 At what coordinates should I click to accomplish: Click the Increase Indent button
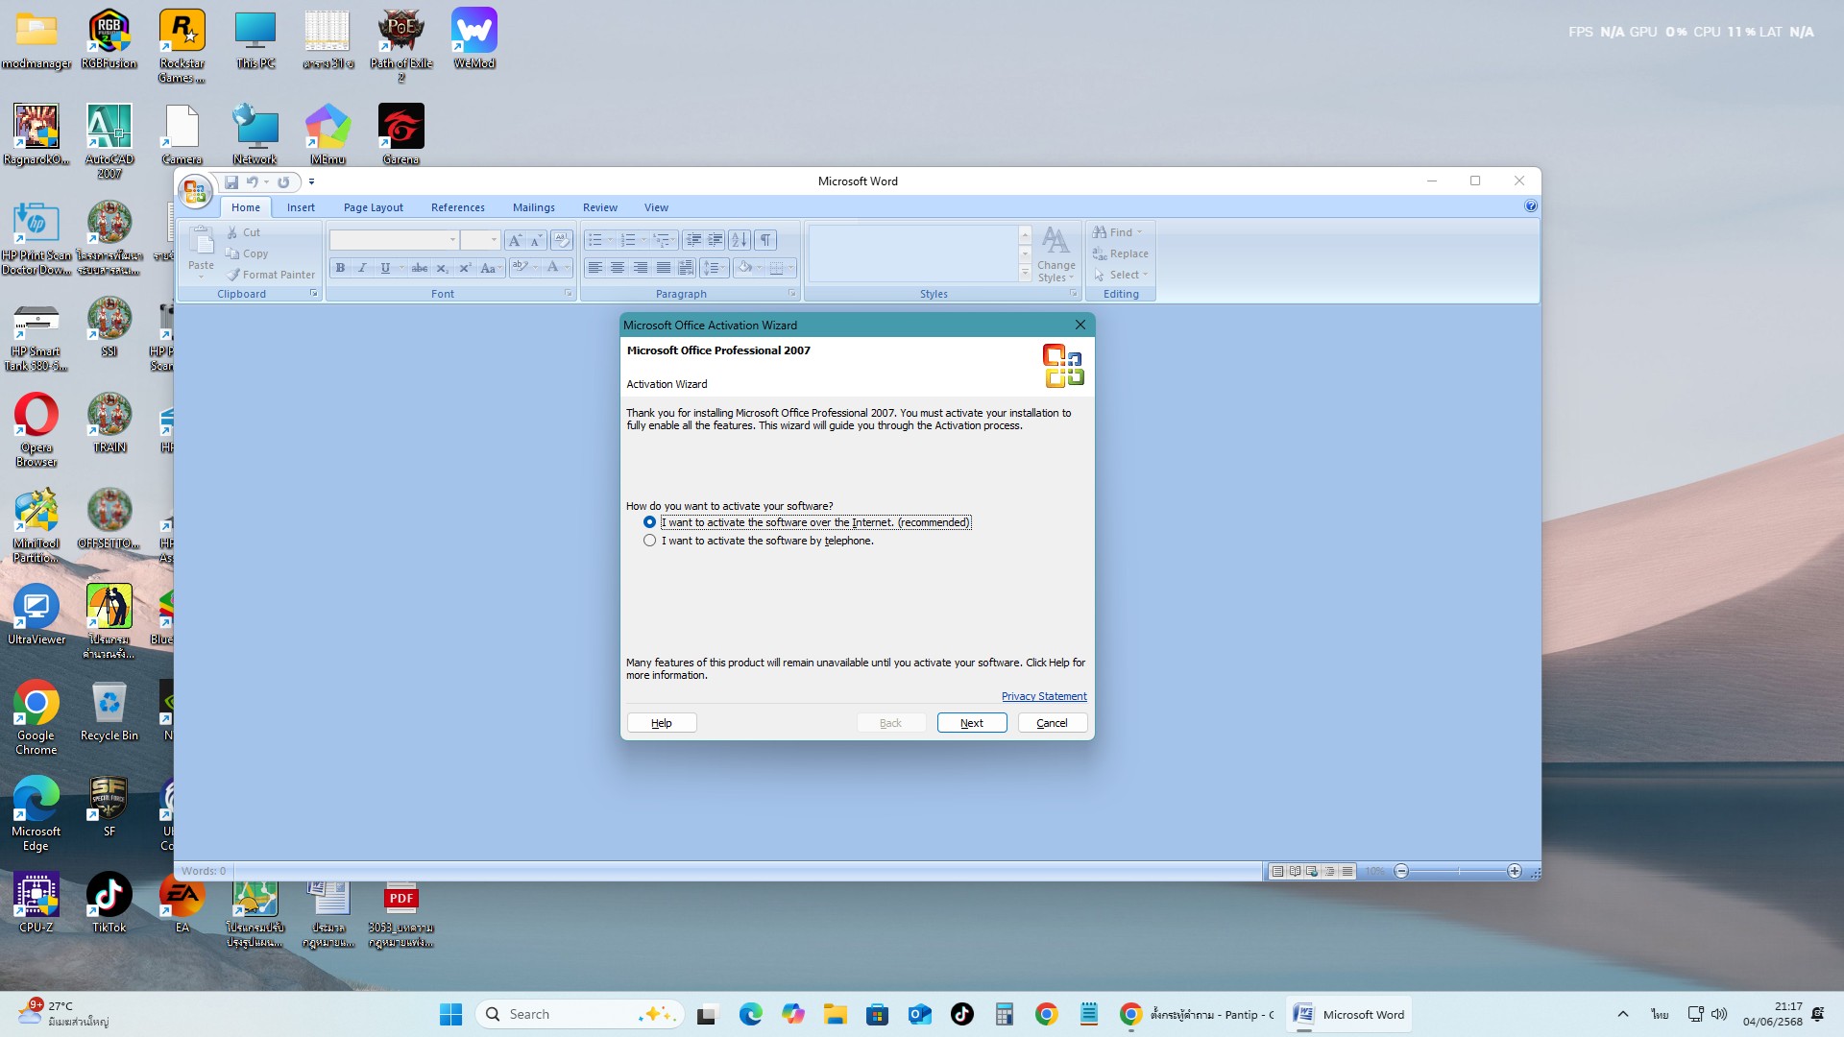click(x=716, y=240)
